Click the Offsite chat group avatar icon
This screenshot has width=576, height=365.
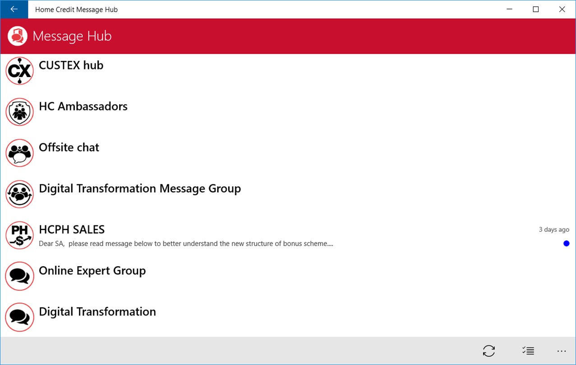[20, 153]
